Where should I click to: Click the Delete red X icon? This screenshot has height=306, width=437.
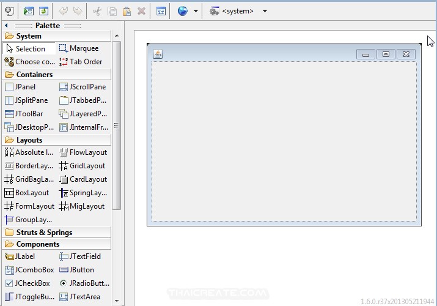tap(142, 11)
